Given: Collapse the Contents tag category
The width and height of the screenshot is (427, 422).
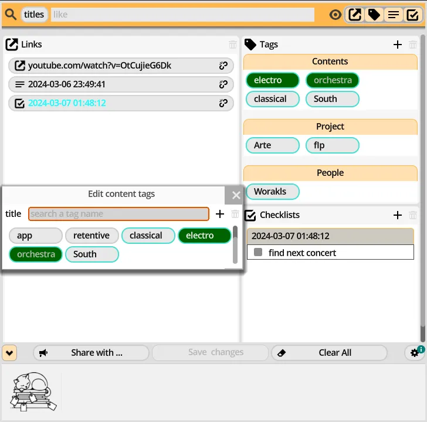Looking at the screenshot, I should click(x=330, y=62).
